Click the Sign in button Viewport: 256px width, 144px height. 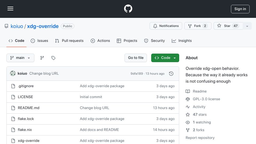[240, 9]
